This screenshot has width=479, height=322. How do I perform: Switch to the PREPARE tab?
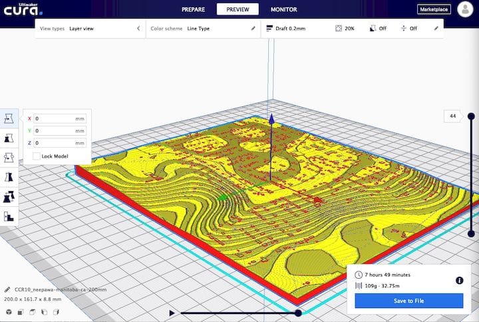pyautogui.click(x=194, y=9)
